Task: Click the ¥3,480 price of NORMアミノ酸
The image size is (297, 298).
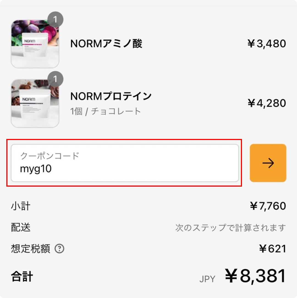Action: point(267,44)
